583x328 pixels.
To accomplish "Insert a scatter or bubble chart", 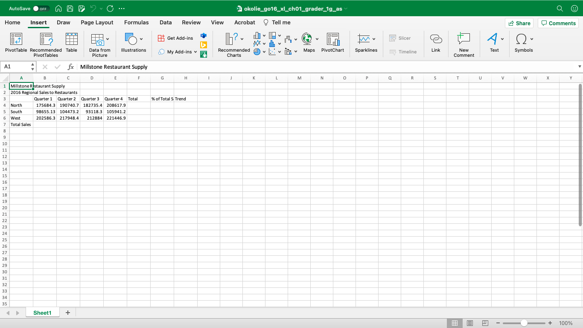I will (x=272, y=52).
